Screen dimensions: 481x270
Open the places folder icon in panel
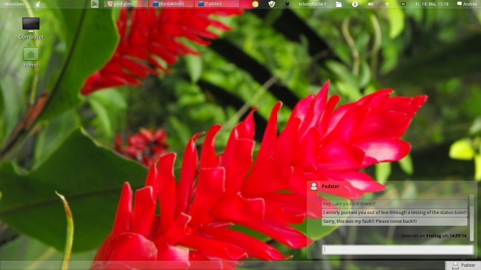339,4
